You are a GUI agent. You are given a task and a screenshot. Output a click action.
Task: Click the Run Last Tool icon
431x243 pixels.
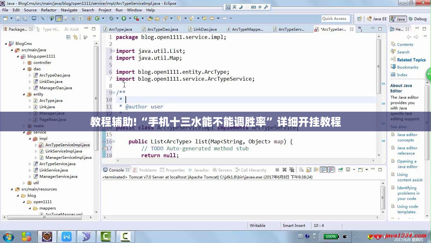(x=137, y=19)
